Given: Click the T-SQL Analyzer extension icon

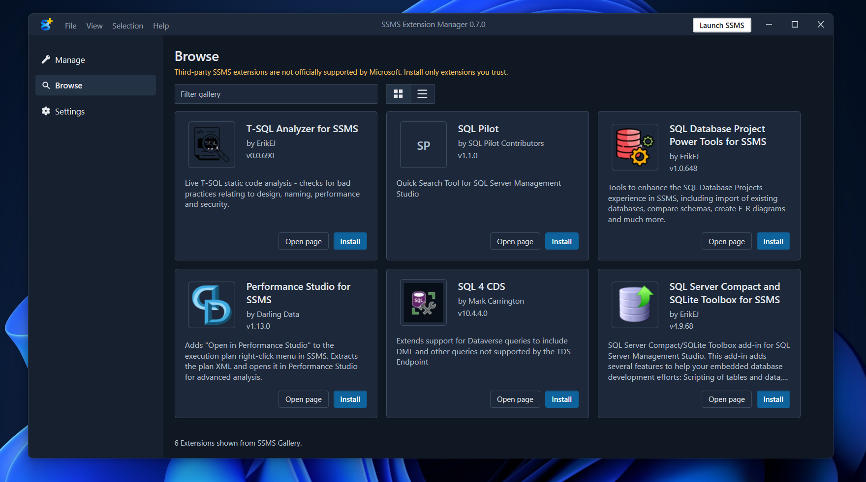Looking at the screenshot, I should click(212, 144).
